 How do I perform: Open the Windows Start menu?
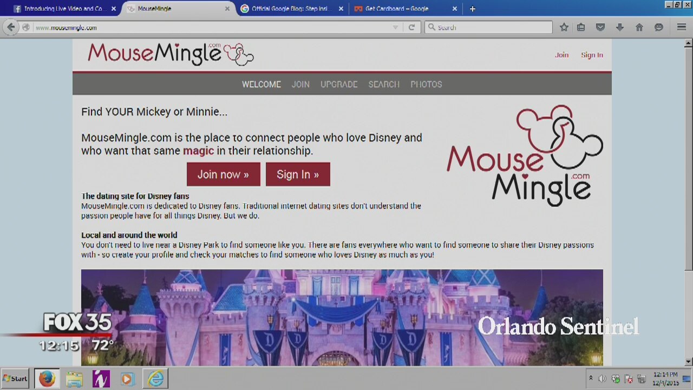(15, 379)
